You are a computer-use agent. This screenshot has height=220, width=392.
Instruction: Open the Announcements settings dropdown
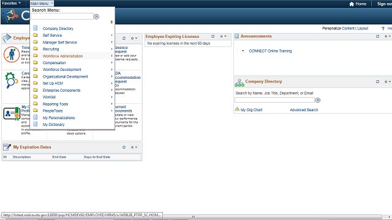click(x=388, y=37)
